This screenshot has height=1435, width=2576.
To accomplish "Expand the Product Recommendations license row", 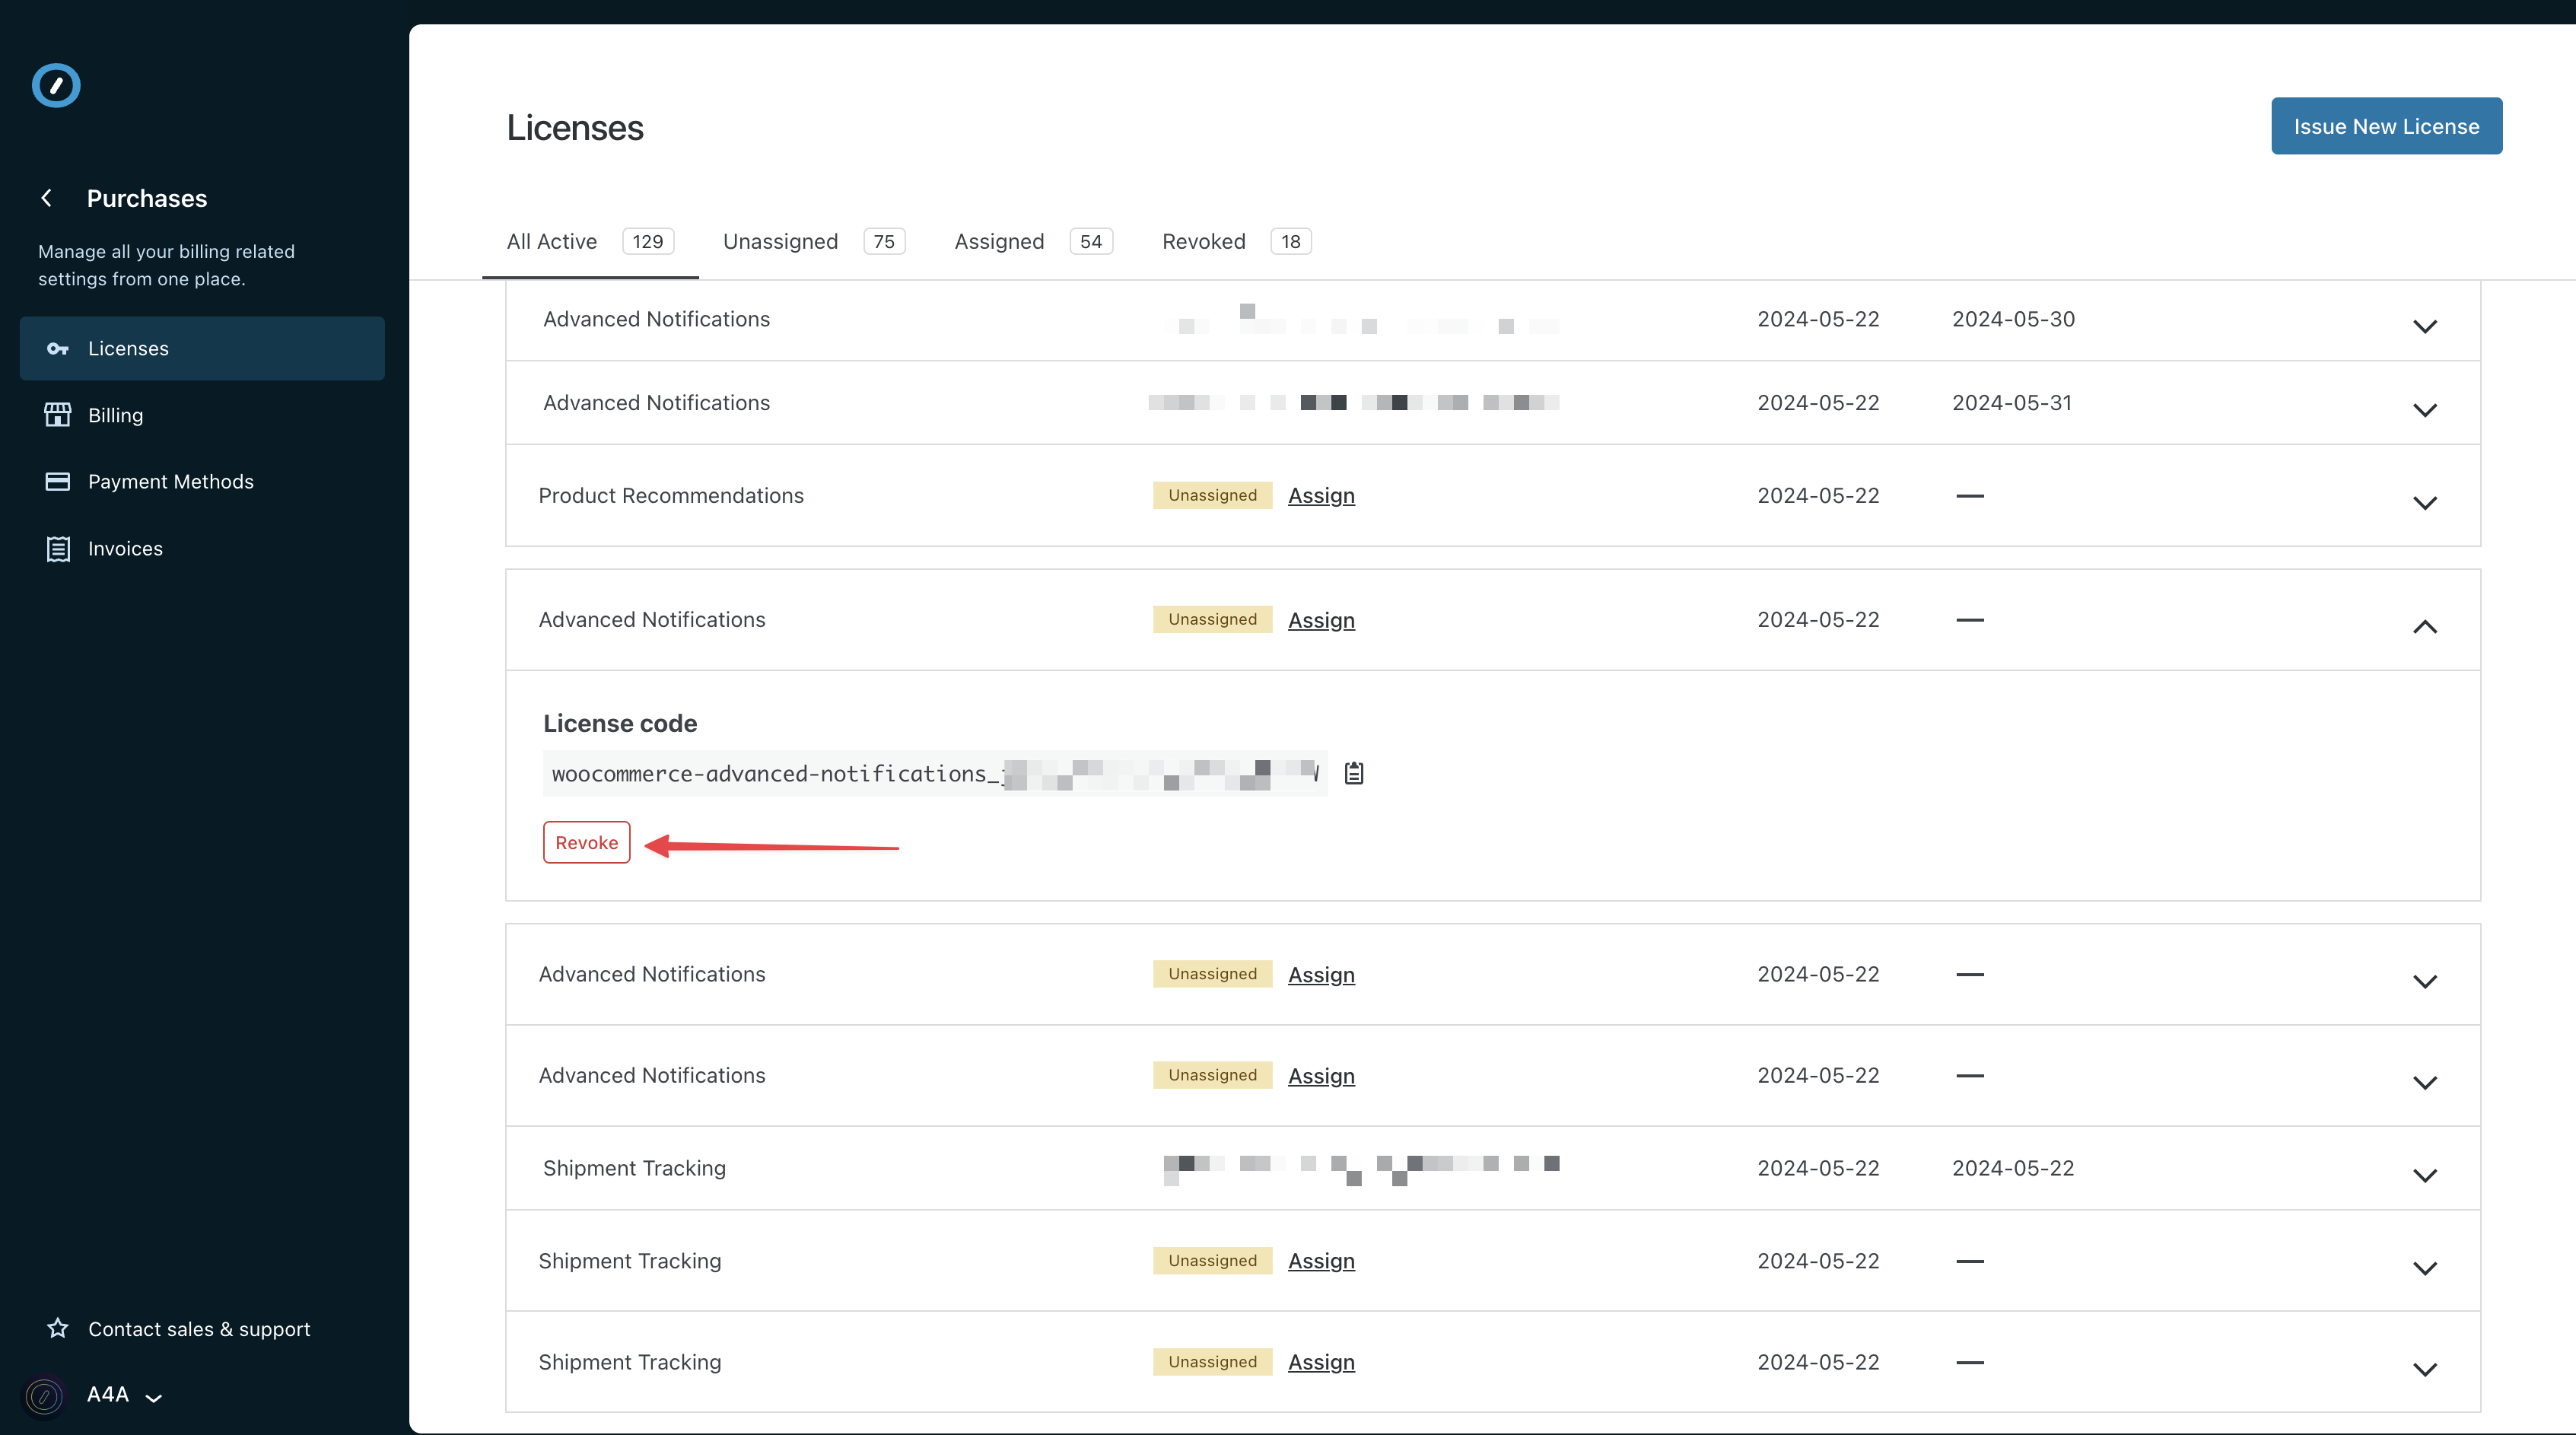I will [x=2424, y=503].
